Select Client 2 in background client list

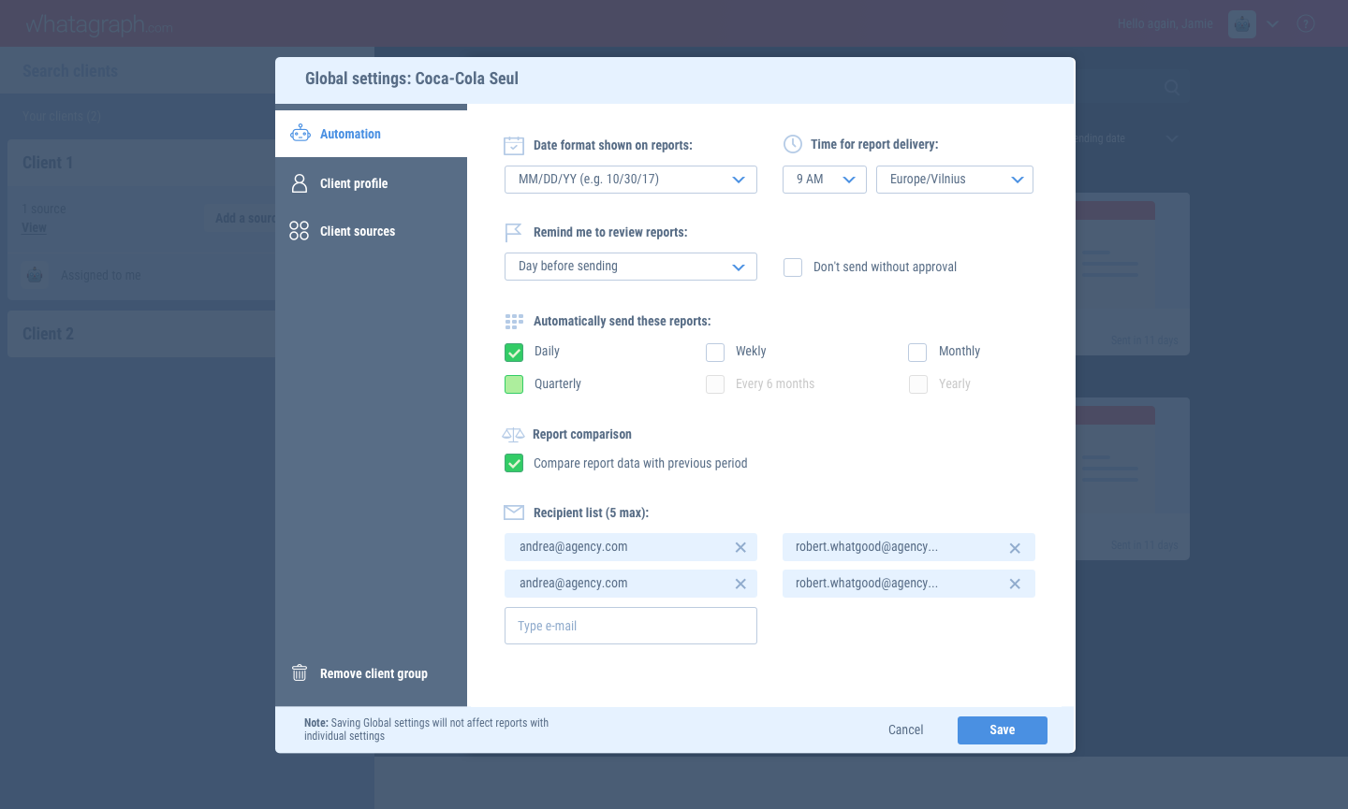point(141,334)
